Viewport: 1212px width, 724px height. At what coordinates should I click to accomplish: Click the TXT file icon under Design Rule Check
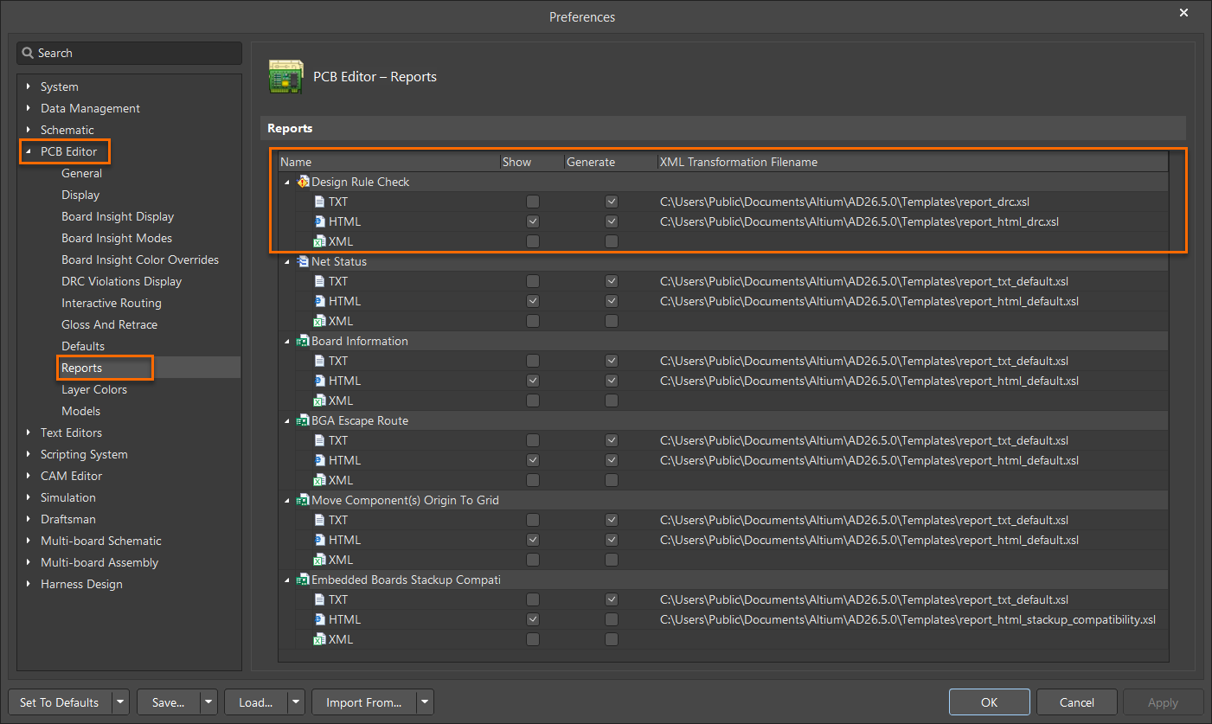[318, 202]
